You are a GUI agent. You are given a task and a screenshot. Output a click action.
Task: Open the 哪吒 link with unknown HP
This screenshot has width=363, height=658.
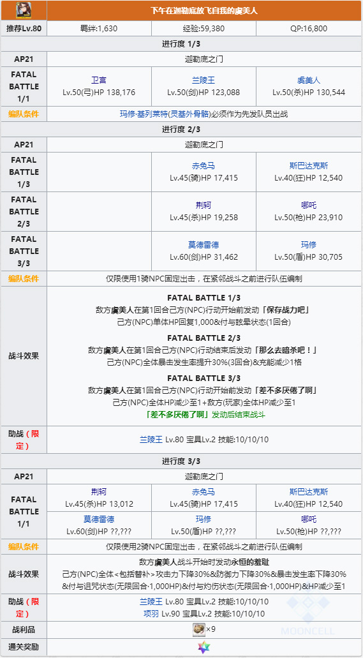(308, 520)
